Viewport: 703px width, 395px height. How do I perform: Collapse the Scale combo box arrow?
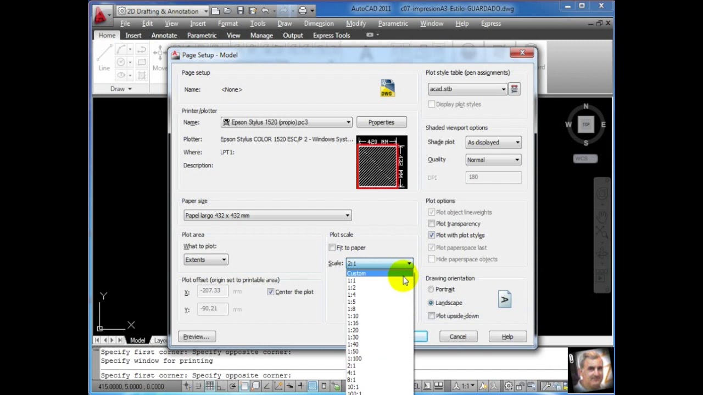point(409,264)
